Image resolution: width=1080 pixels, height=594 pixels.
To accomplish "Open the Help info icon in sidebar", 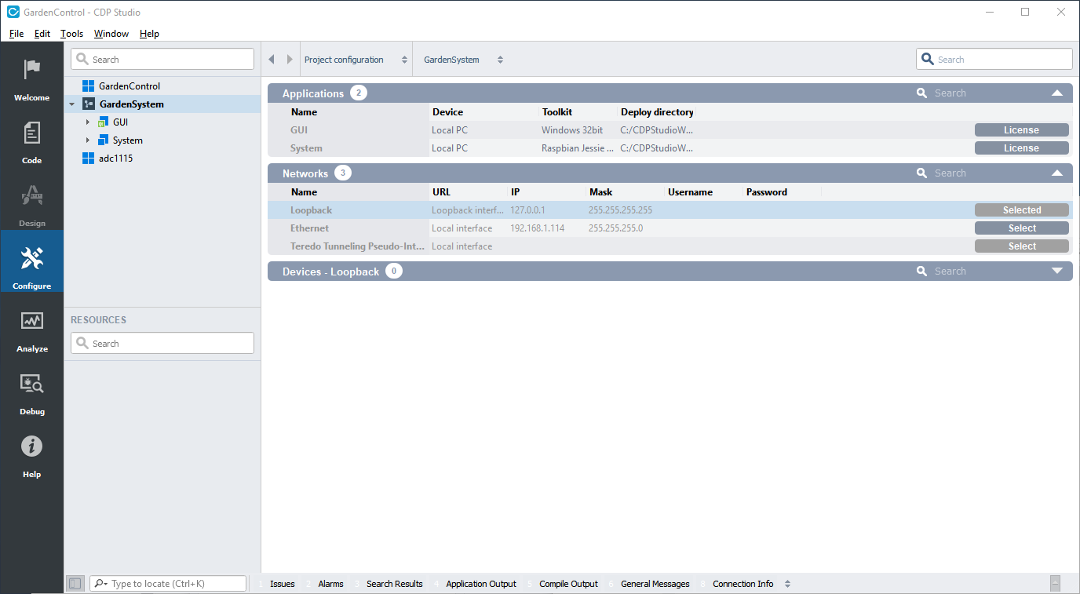I will click(x=31, y=446).
